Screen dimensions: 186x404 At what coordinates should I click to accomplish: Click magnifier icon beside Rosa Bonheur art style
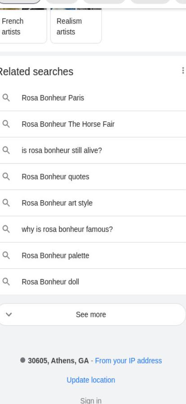click(x=6, y=203)
